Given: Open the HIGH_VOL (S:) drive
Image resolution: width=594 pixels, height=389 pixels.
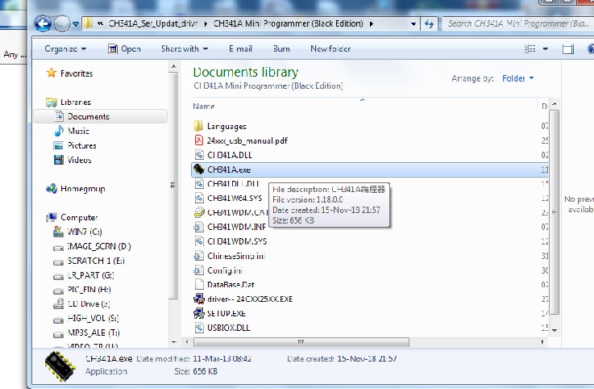Looking at the screenshot, I should [86, 318].
